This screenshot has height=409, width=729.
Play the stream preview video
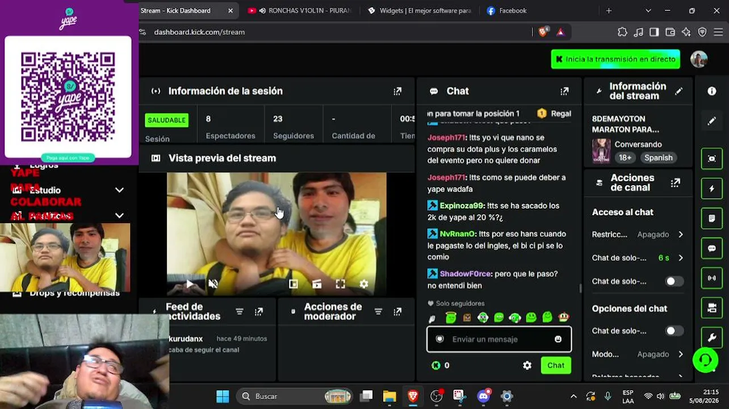click(x=190, y=284)
